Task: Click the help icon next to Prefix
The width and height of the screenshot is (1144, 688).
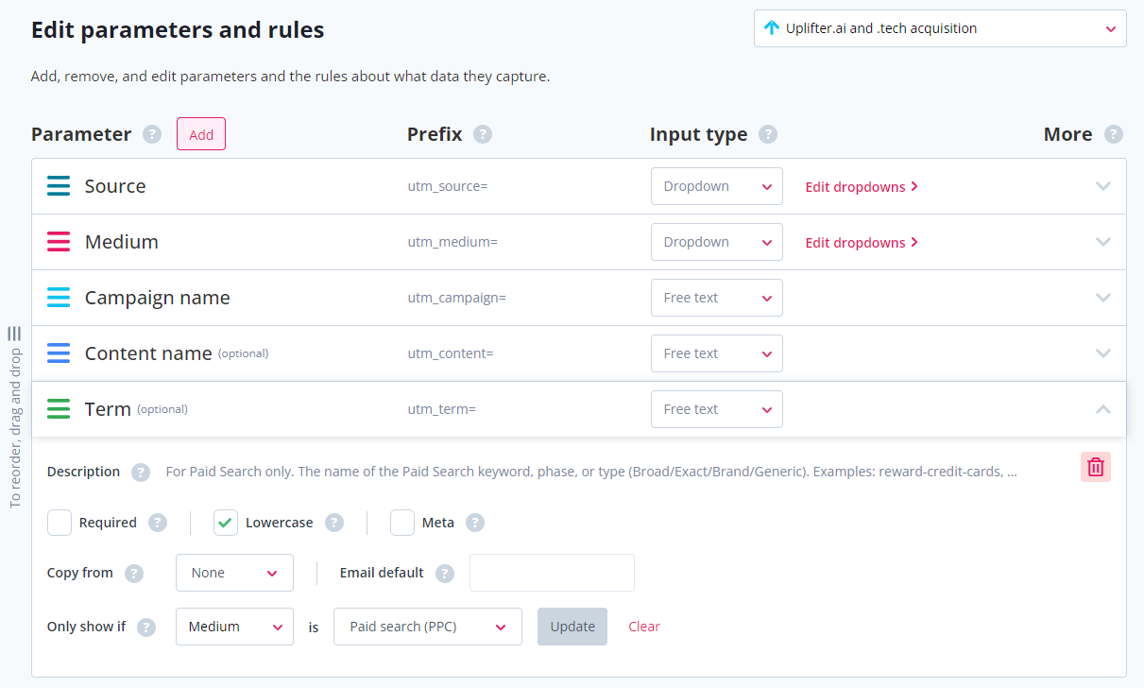Action: 483,134
